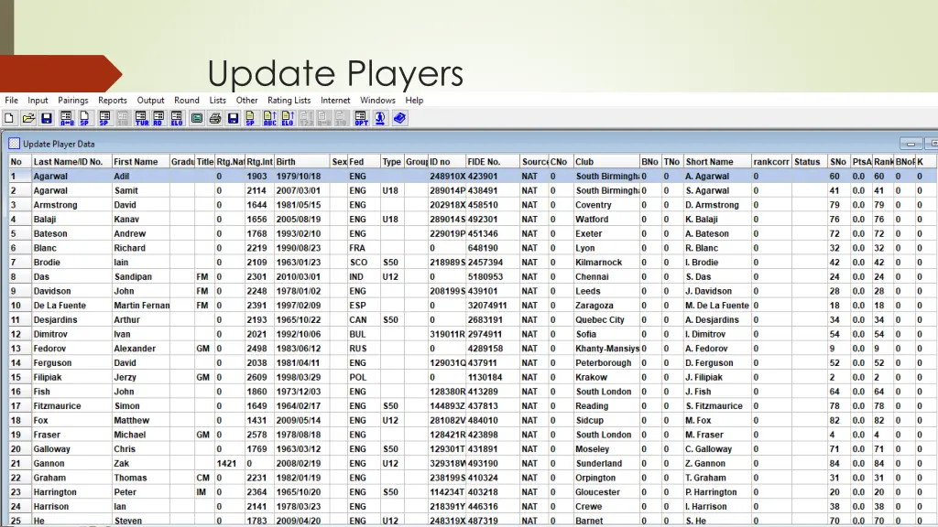
Task: Select Fedorov's GM title cell
Action: point(202,349)
